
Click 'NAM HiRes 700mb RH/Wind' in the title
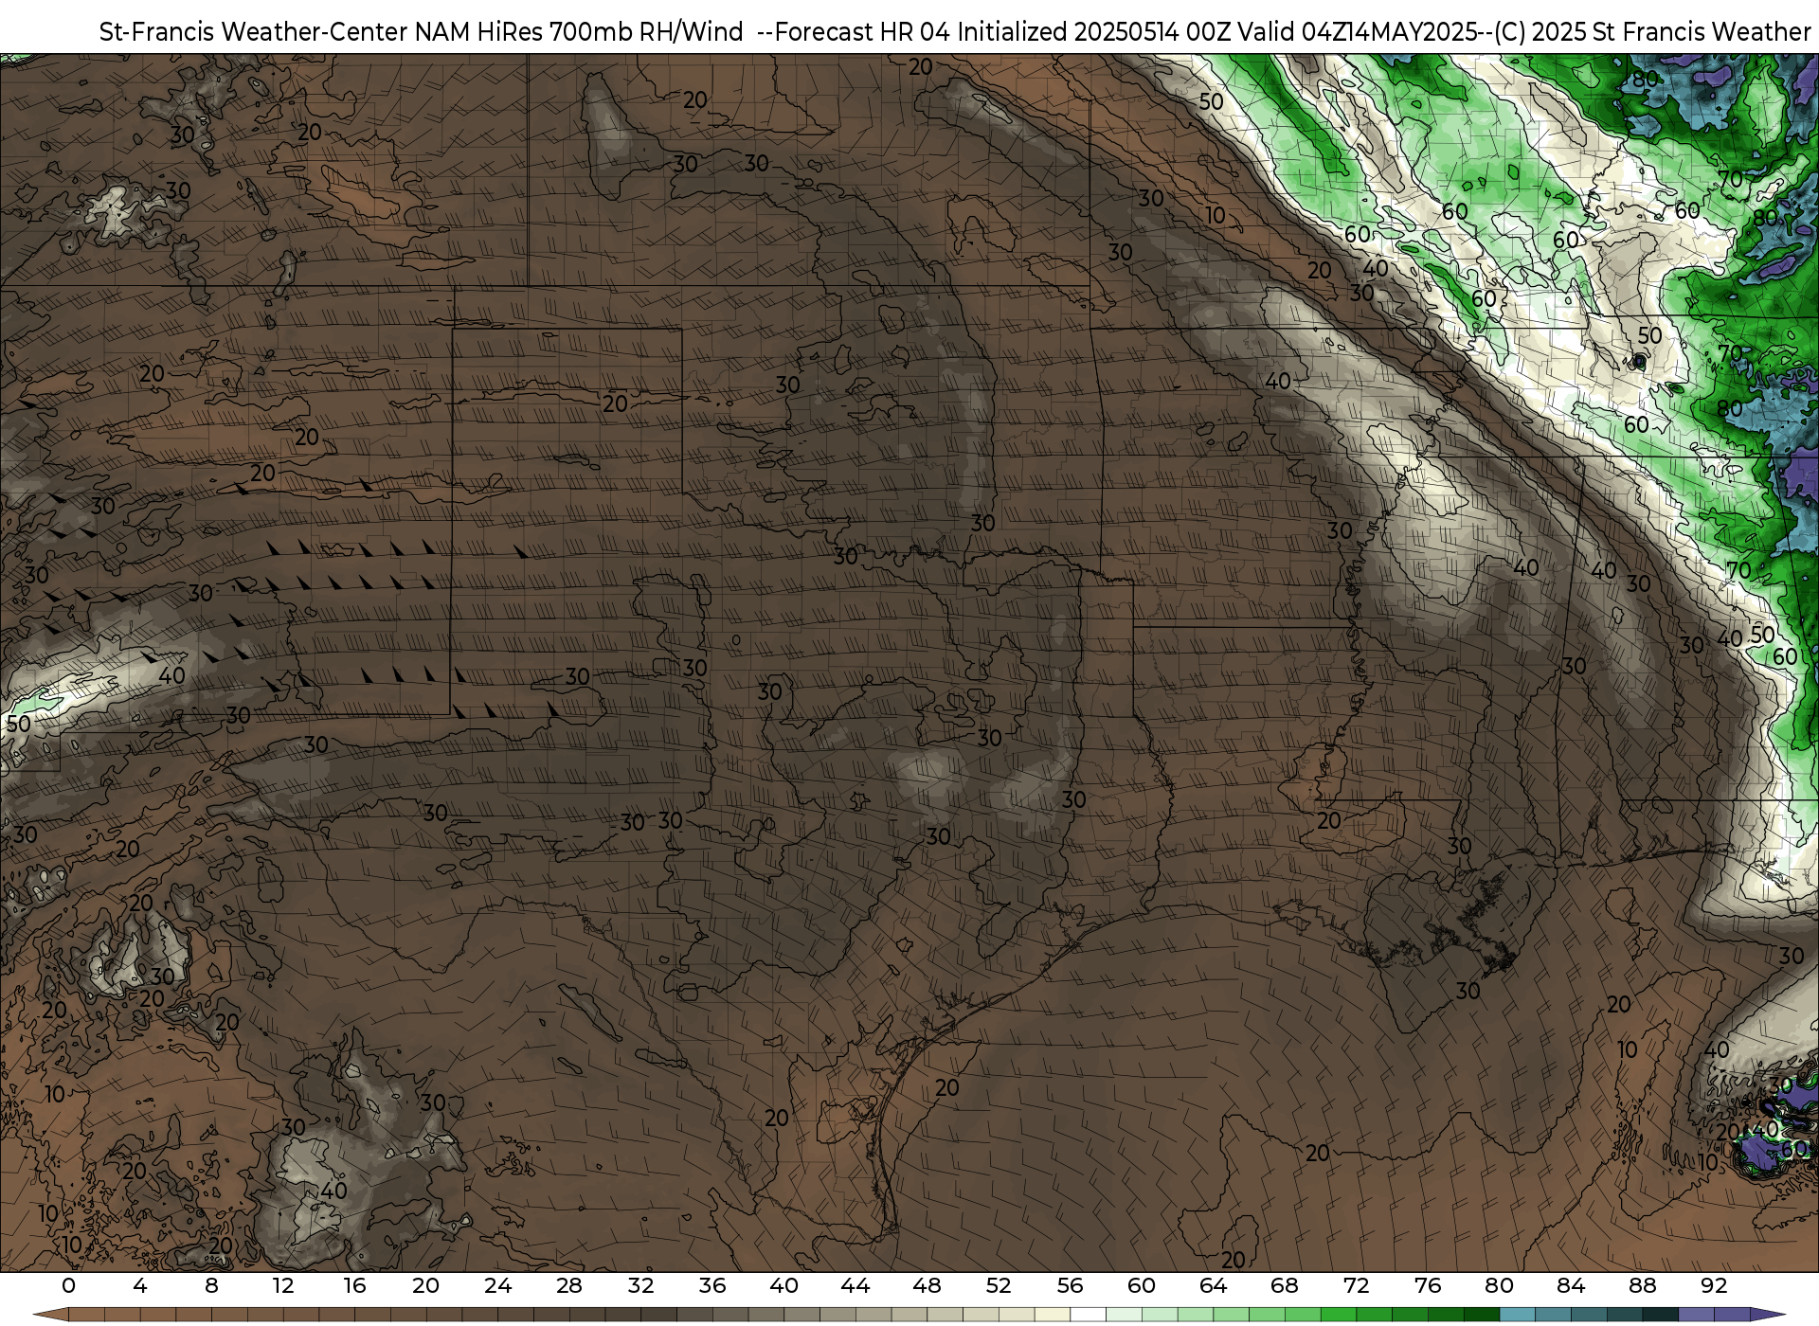click(x=579, y=32)
